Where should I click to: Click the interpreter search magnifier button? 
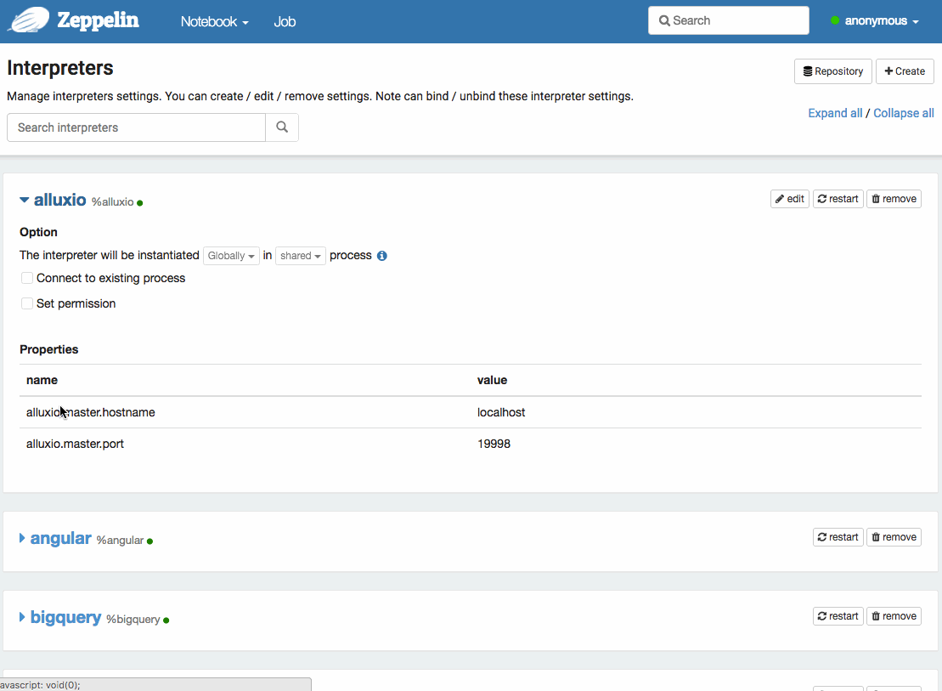282,127
